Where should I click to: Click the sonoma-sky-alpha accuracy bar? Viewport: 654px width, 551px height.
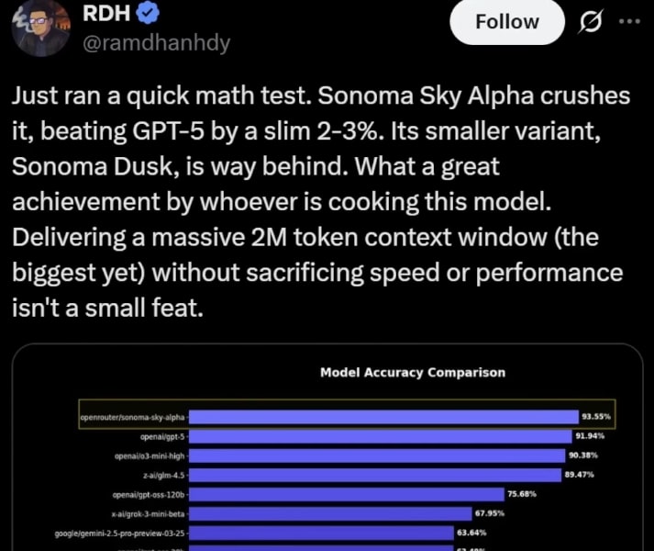point(383,417)
